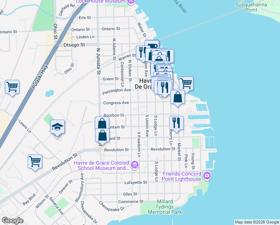Select the Otsego St label
Screen dimensions: 280x225
tap(74, 45)
